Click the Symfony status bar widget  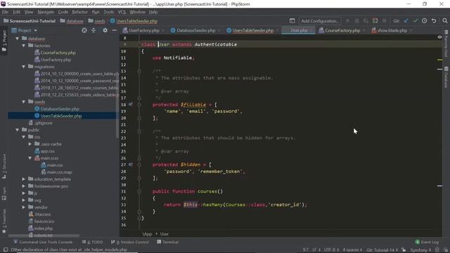(x=420, y=250)
